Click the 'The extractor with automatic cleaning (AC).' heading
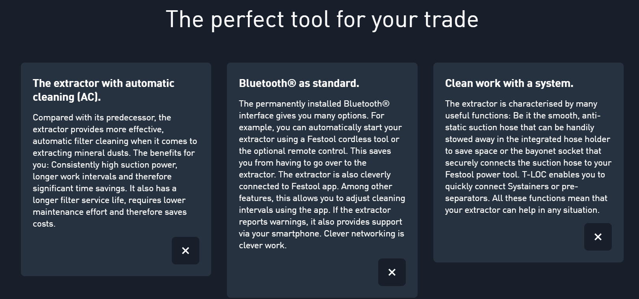This screenshot has height=299, width=639. (x=103, y=90)
